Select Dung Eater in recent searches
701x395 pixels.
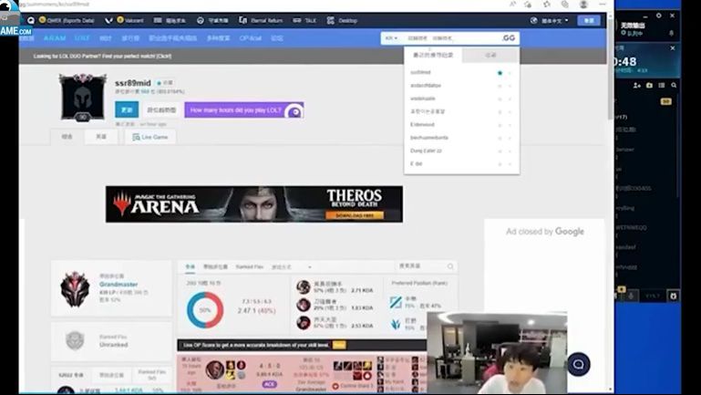coord(426,151)
